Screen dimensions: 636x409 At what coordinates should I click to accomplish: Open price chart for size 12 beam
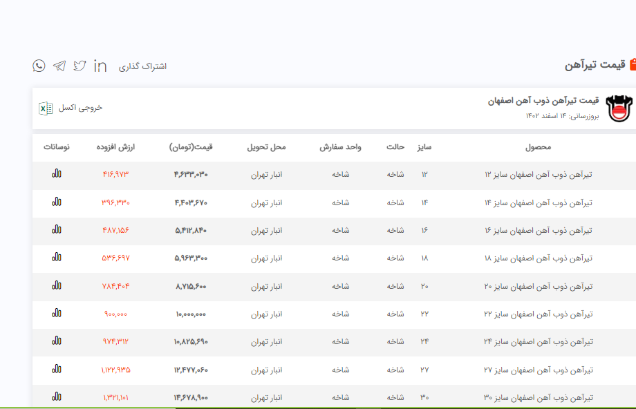pyautogui.click(x=57, y=174)
